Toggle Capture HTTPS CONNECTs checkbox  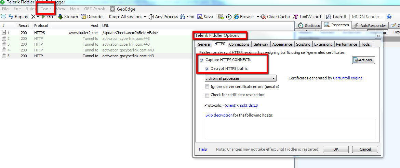tap(202, 60)
